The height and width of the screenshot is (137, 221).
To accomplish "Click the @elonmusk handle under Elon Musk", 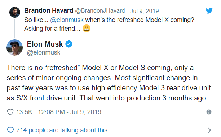I will (x=44, y=52).
